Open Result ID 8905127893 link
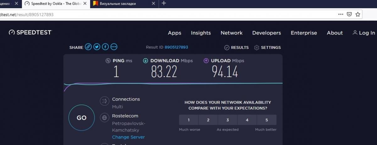The height and width of the screenshot is (145, 377). [x=176, y=47]
